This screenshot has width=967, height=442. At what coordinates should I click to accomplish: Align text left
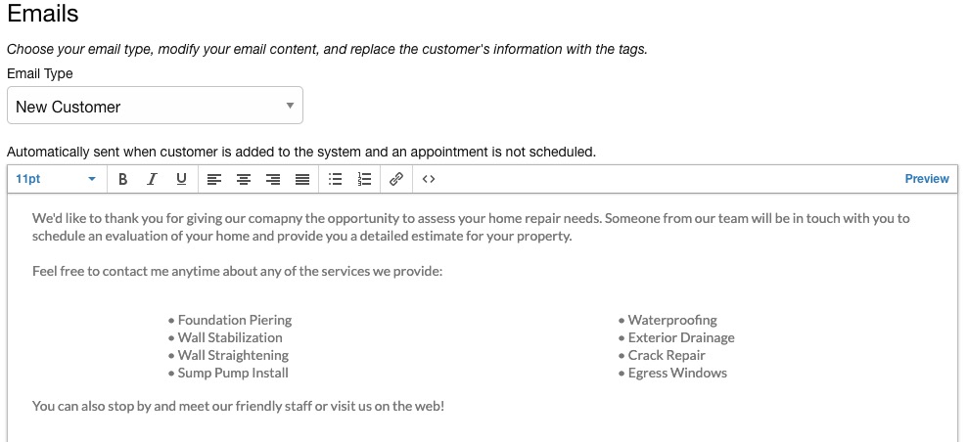214,179
